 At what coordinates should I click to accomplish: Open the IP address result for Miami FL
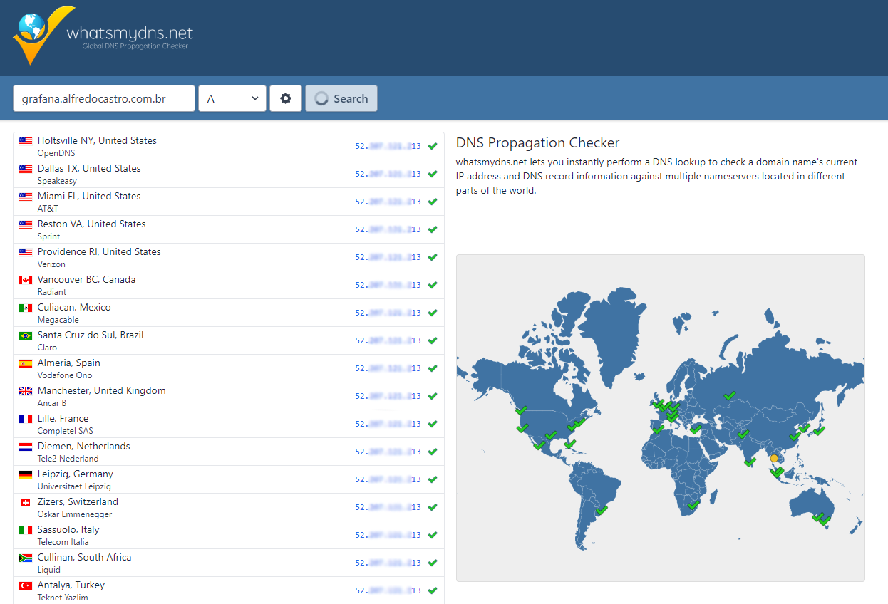[x=388, y=202]
